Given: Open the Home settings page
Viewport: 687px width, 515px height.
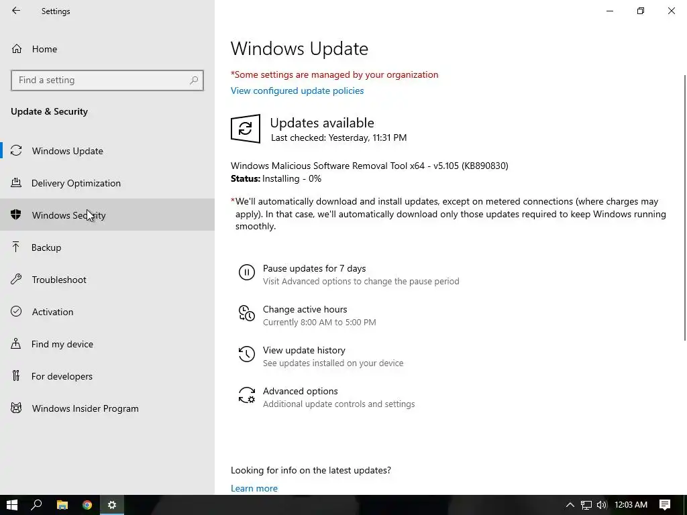Looking at the screenshot, I should [107, 48].
